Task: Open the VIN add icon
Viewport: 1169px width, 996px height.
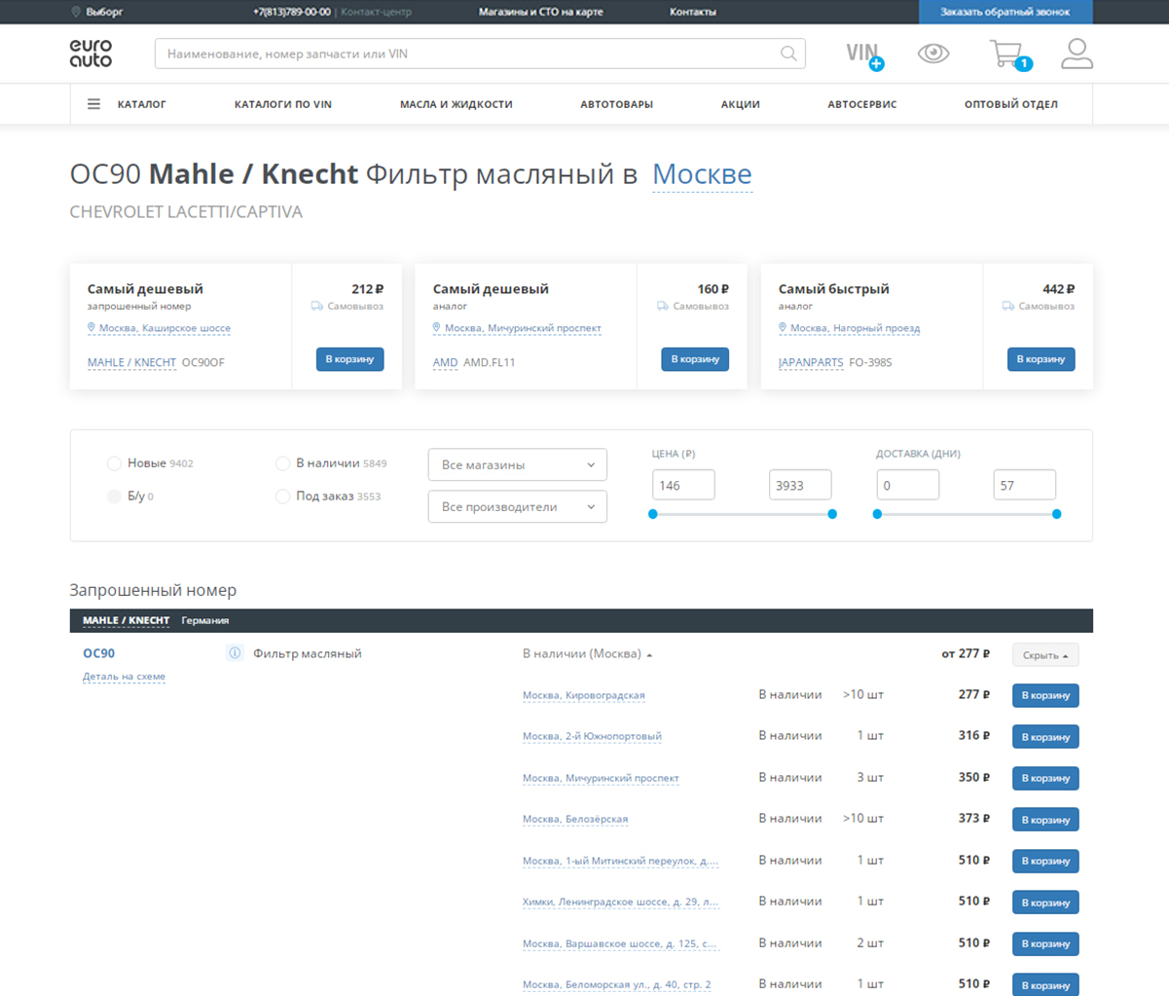Action: [863, 55]
